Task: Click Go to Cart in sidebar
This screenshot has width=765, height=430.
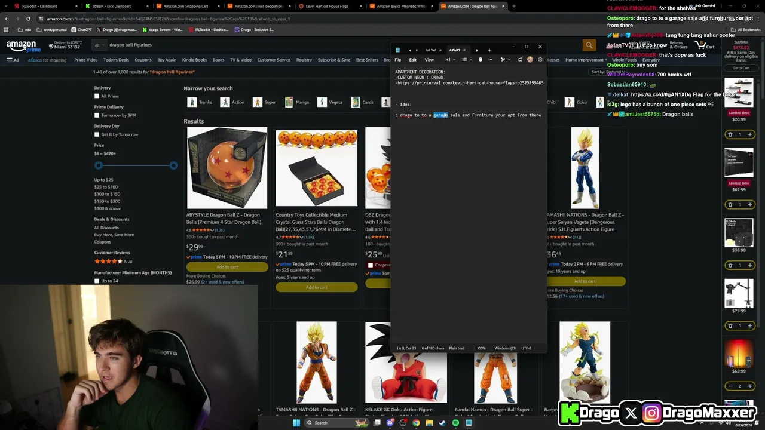Action: tap(741, 68)
